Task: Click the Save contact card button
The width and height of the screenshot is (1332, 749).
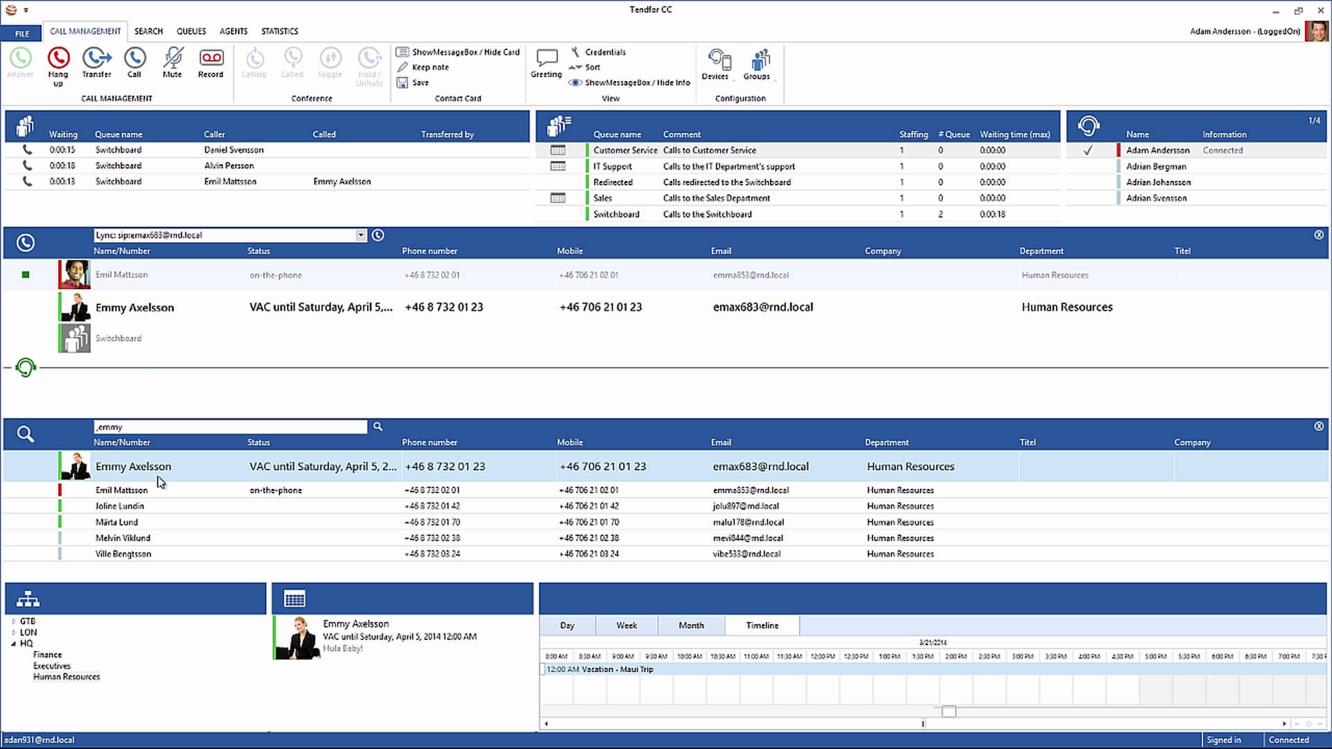Action: [x=413, y=83]
